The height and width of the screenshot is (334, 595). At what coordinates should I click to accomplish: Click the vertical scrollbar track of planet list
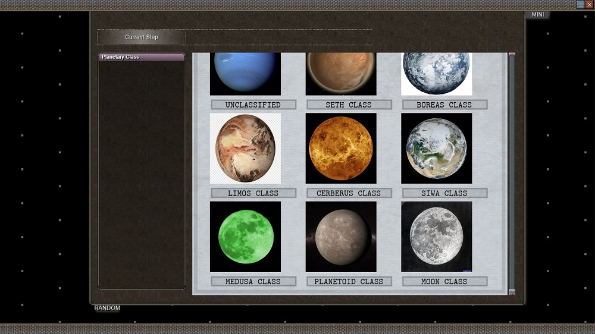coord(512,174)
